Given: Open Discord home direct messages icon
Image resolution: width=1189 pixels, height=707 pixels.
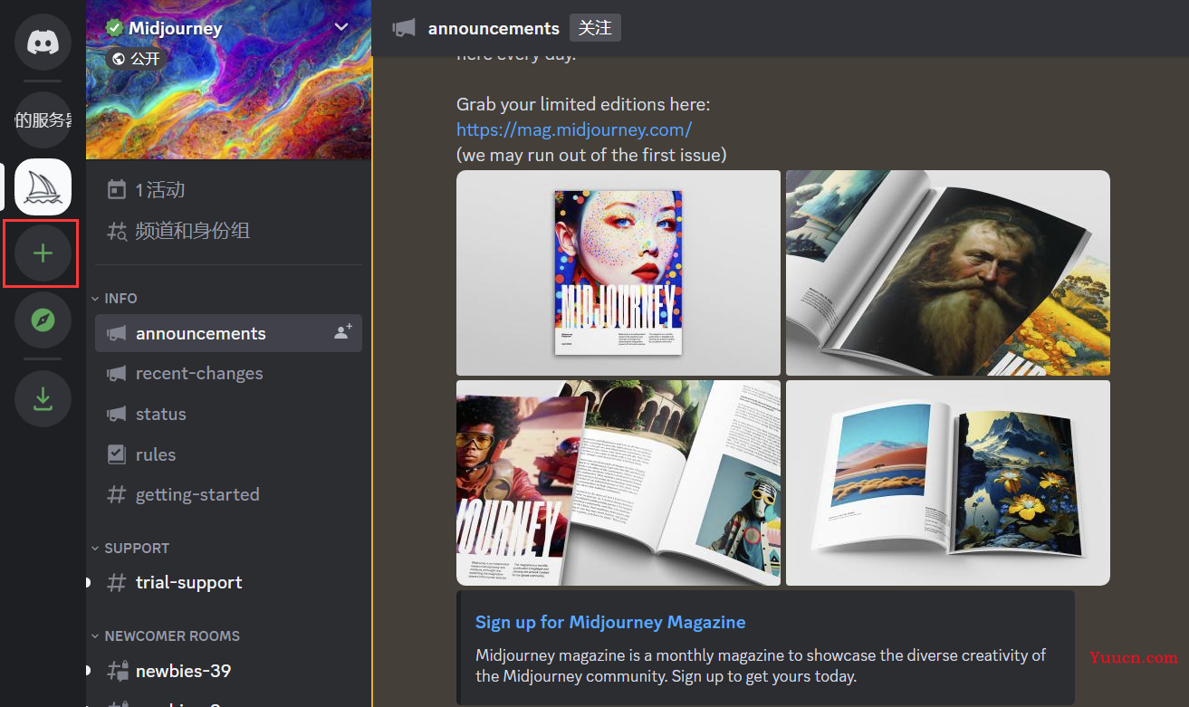Looking at the screenshot, I should click(43, 42).
